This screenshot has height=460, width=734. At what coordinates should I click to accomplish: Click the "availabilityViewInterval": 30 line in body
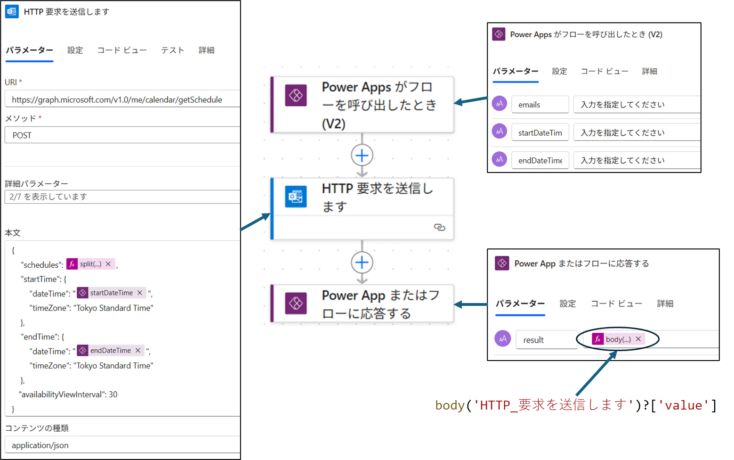[x=68, y=394]
